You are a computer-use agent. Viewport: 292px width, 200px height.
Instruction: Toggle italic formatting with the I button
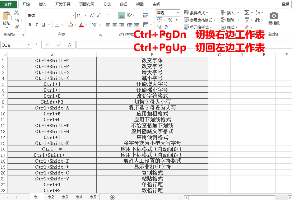click(x=37, y=25)
